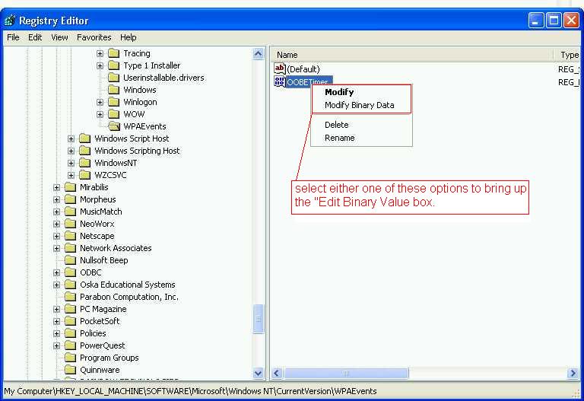584x401 pixels.
Task: Click the values pane horizontal scrollbar thumb
Action: click(x=346, y=373)
